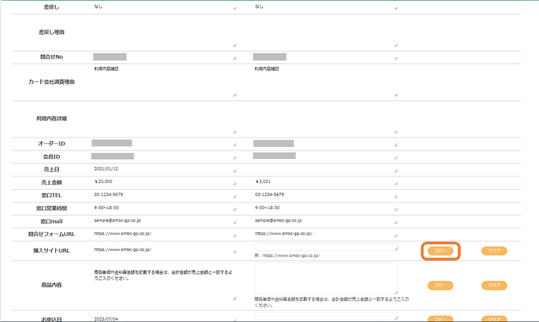Screen dimensions: 539x322
Task: Grab resize handle of editable 商品内容 area
Action: [396, 292]
